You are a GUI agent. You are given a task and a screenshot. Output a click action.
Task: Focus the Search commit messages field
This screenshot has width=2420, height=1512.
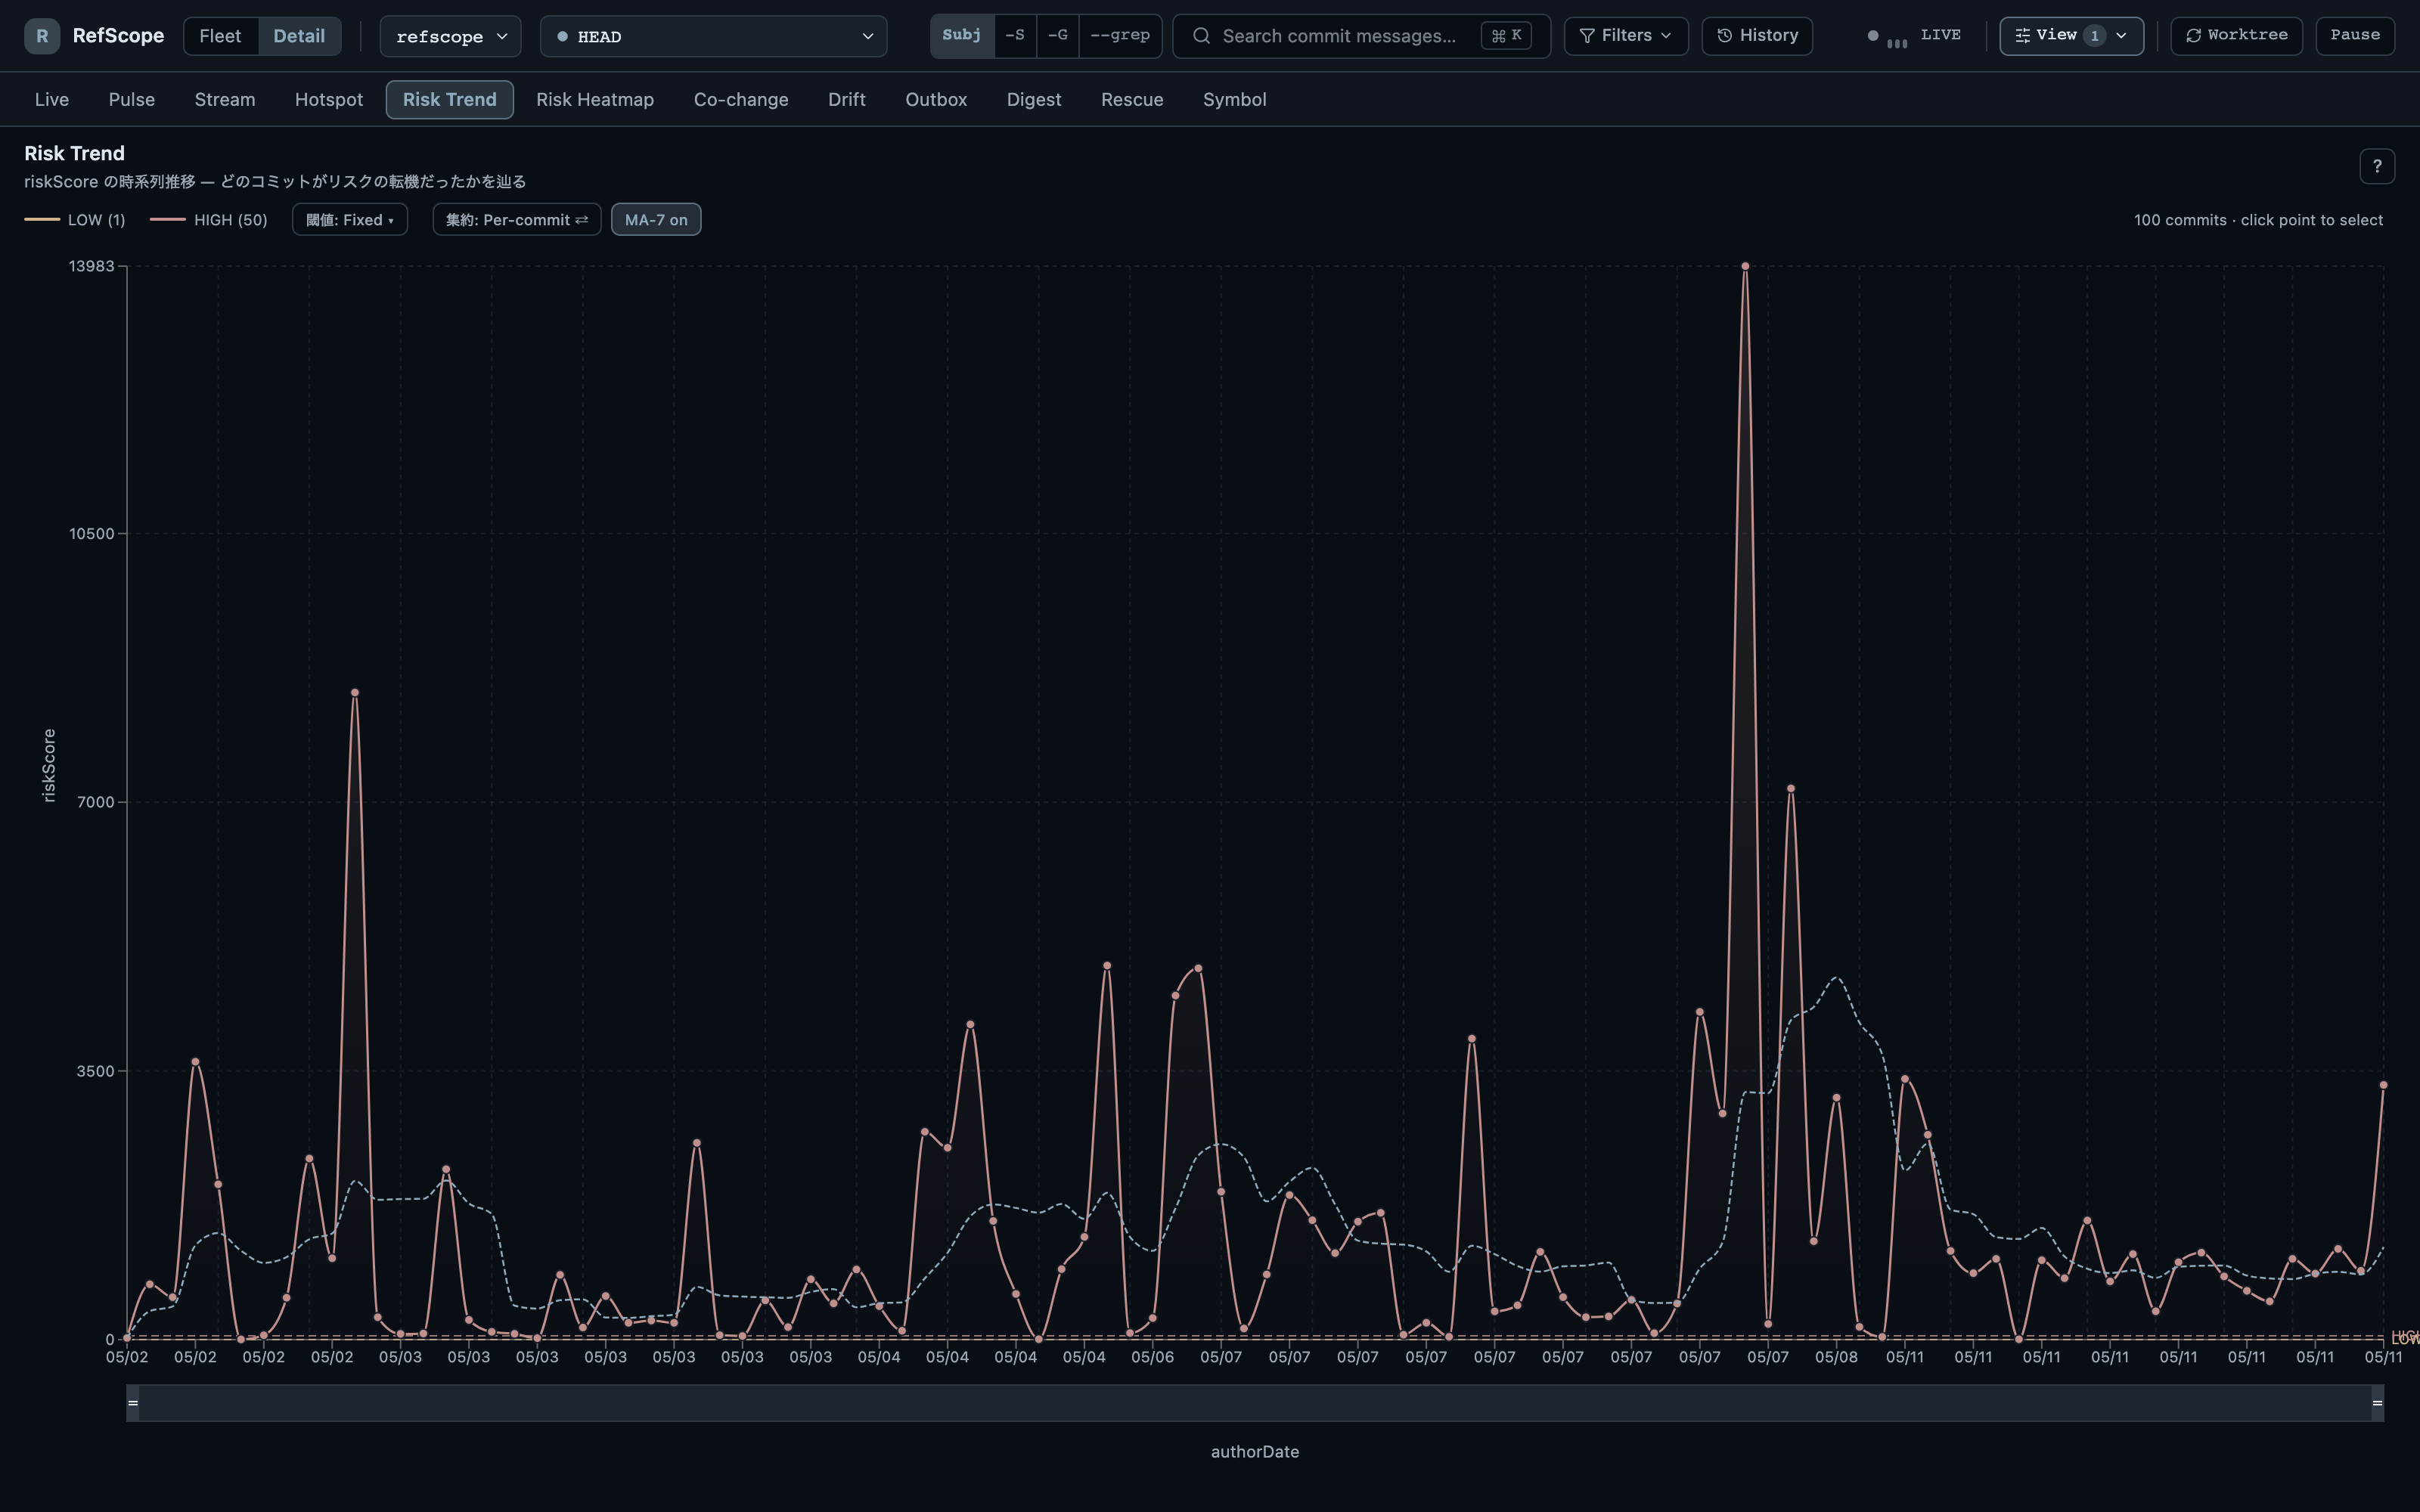pyautogui.click(x=1361, y=36)
